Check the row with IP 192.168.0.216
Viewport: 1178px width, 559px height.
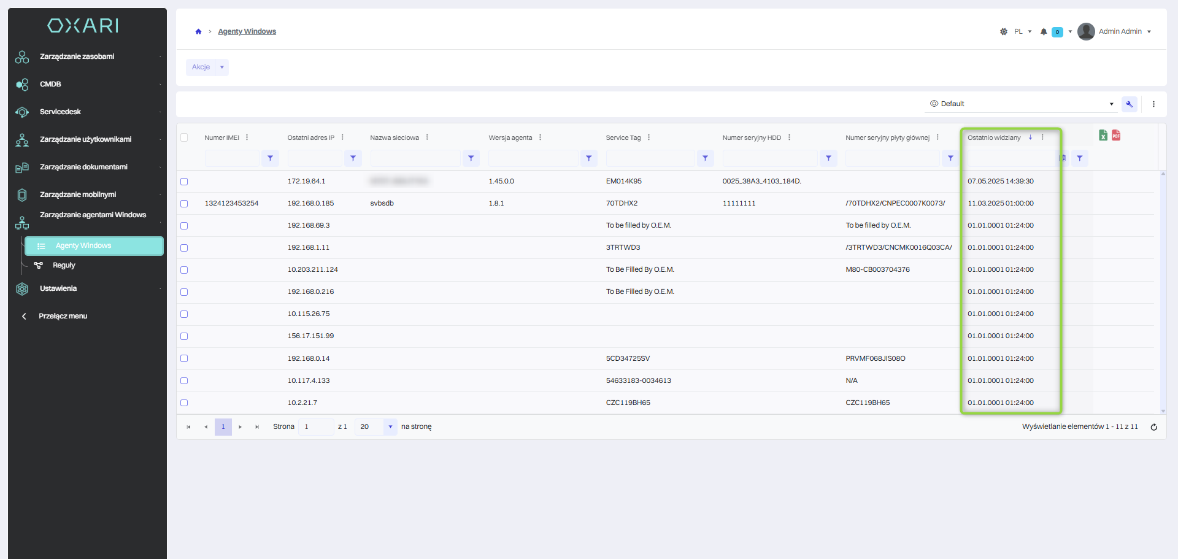tap(184, 292)
